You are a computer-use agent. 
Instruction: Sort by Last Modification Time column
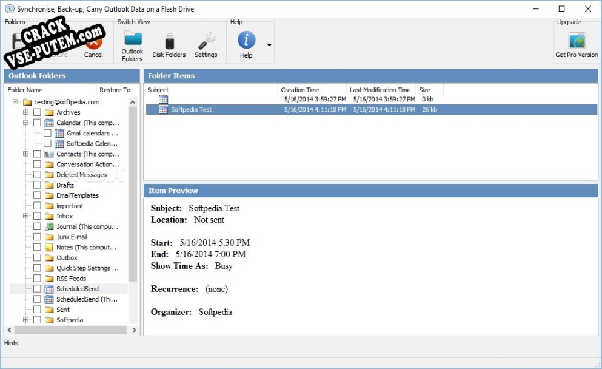click(x=381, y=90)
